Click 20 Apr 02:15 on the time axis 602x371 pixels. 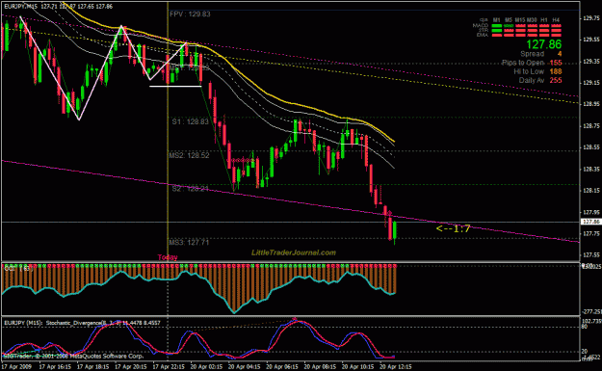tap(206, 367)
